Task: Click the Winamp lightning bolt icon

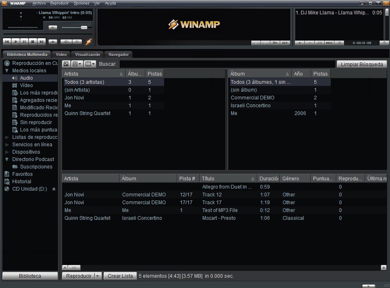Action: point(88,41)
